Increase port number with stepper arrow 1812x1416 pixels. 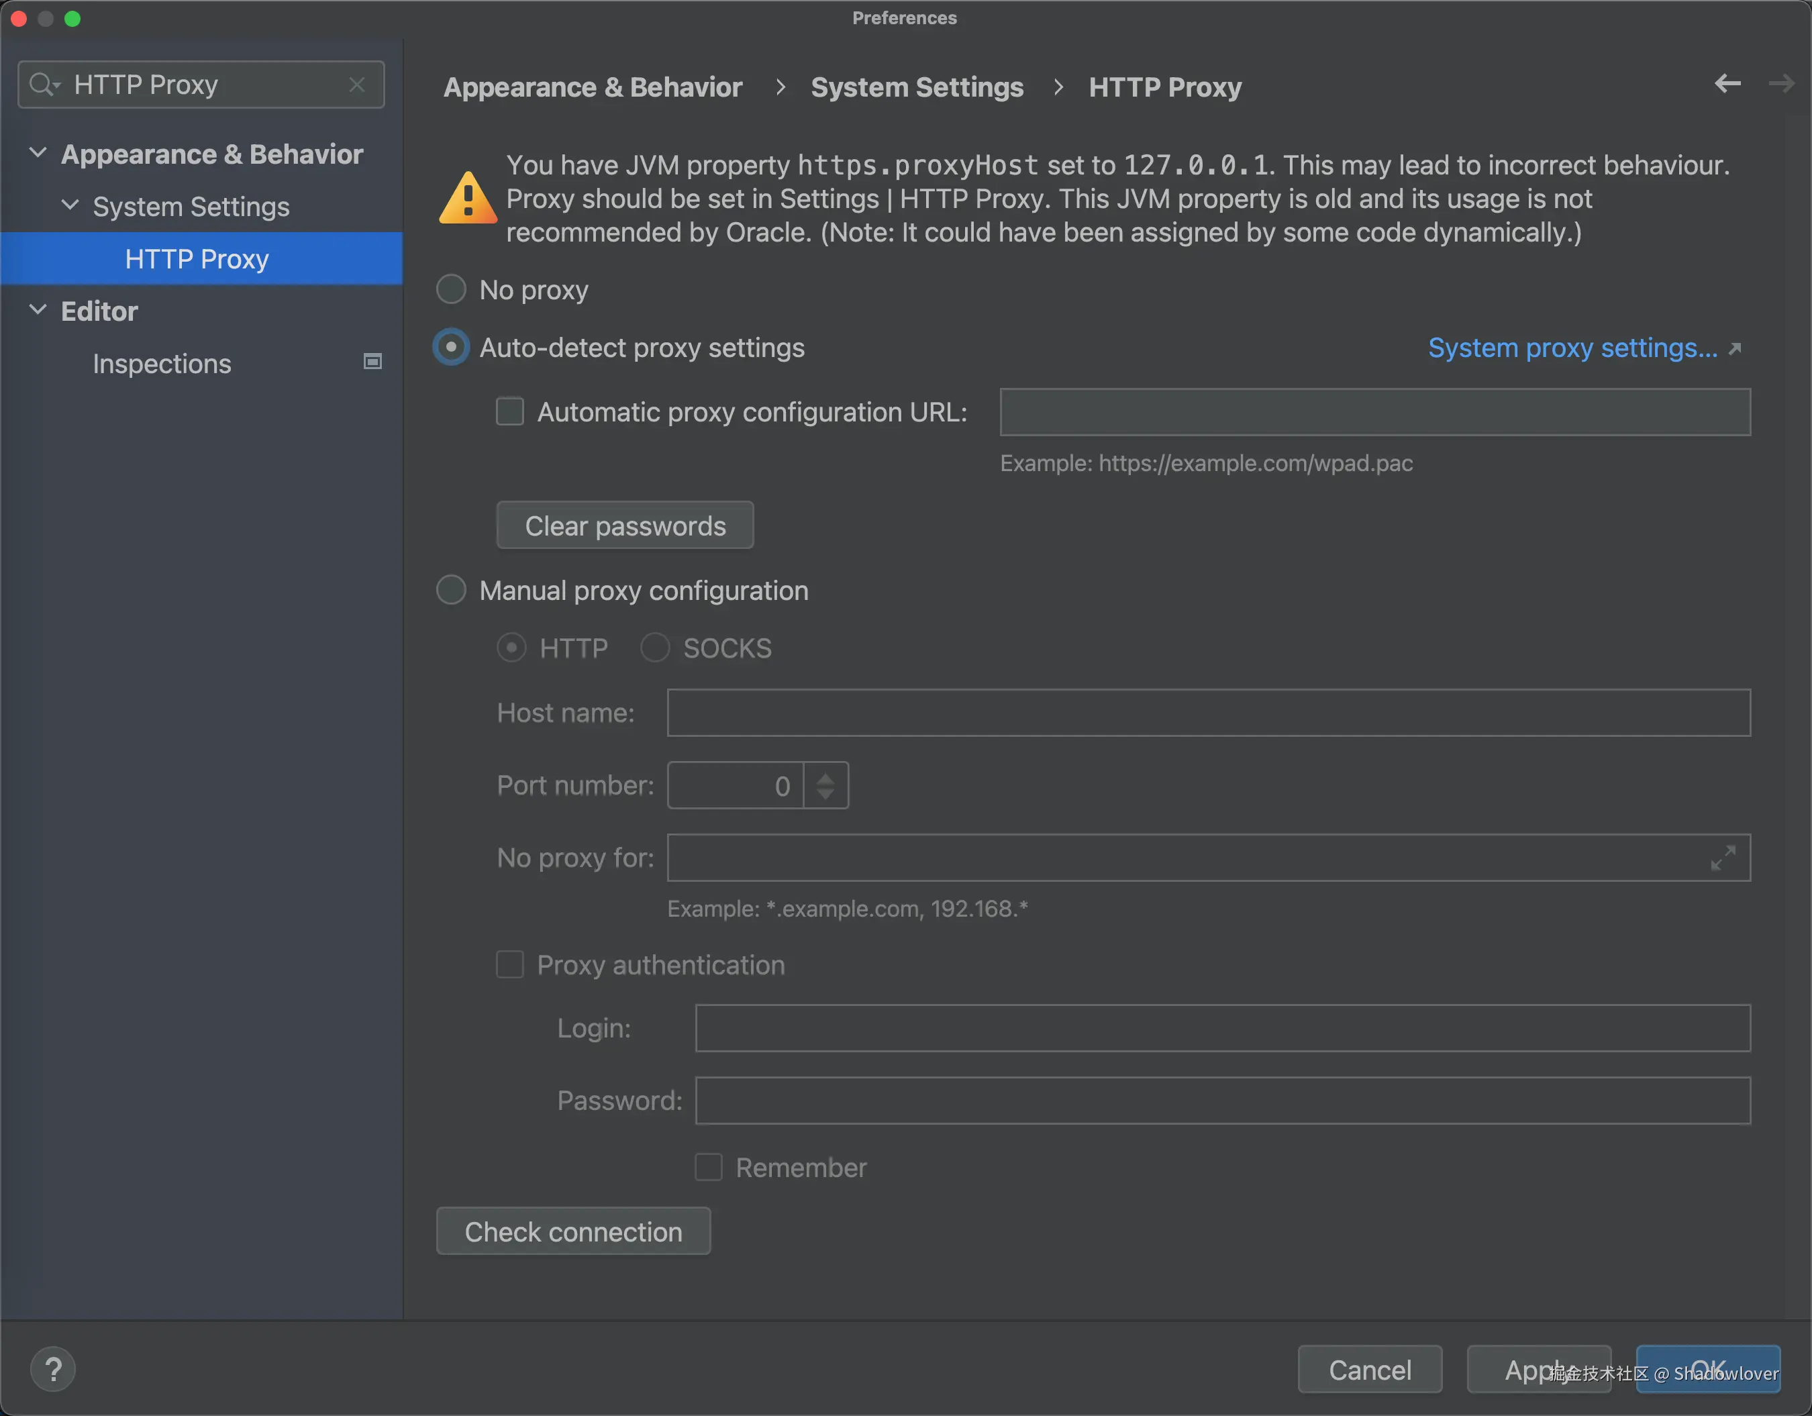(x=825, y=777)
